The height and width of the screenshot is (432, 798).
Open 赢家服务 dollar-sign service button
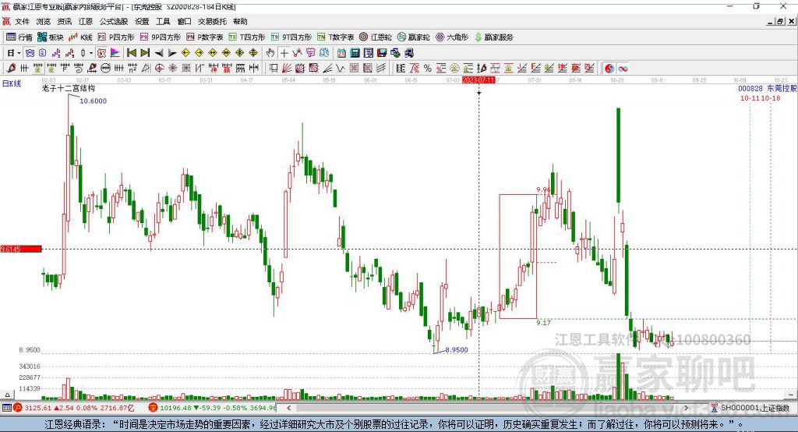tap(494, 37)
